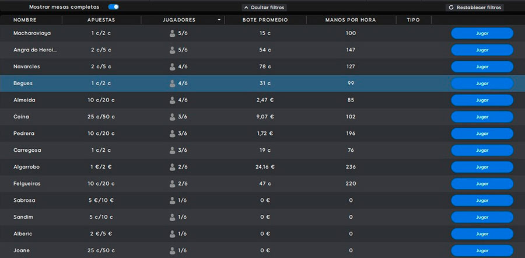
Task: Click the player icon in Macharaviaya row
Action: point(172,33)
